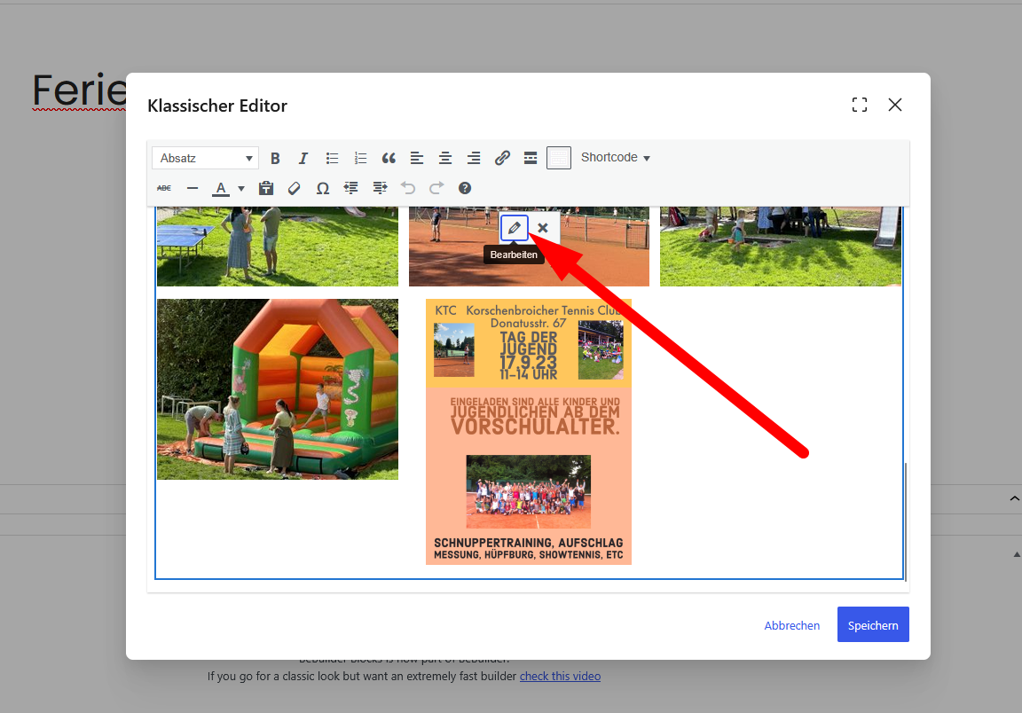The height and width of the screenshot is (713, 1022).
Task: Expand text color picker arrow
Action: click(241, 189)
